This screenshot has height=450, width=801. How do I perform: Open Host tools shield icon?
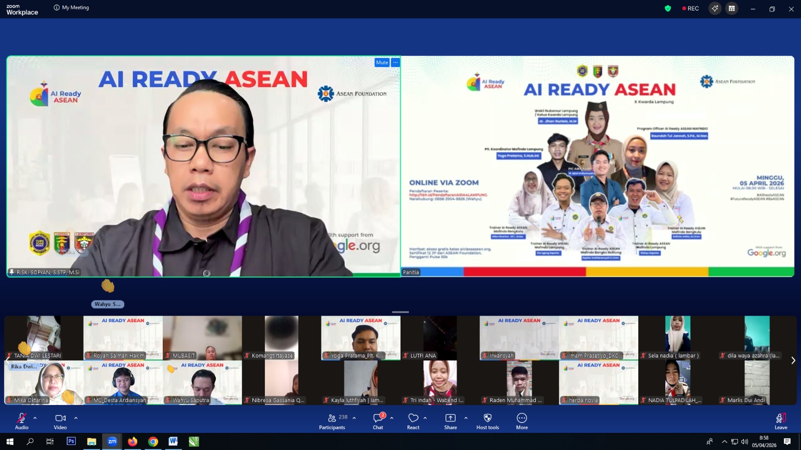point(488,420)
